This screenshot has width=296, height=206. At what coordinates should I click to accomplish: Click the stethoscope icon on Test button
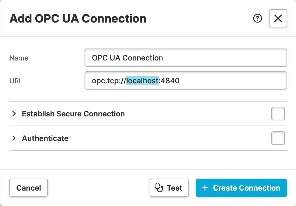click(159, 188)
